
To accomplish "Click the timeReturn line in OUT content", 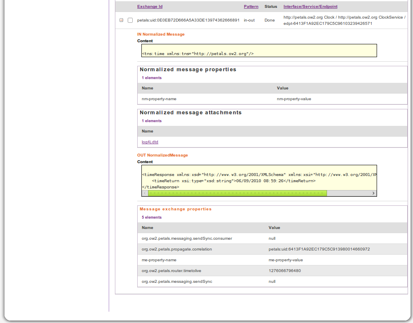I will pos(234,181).
